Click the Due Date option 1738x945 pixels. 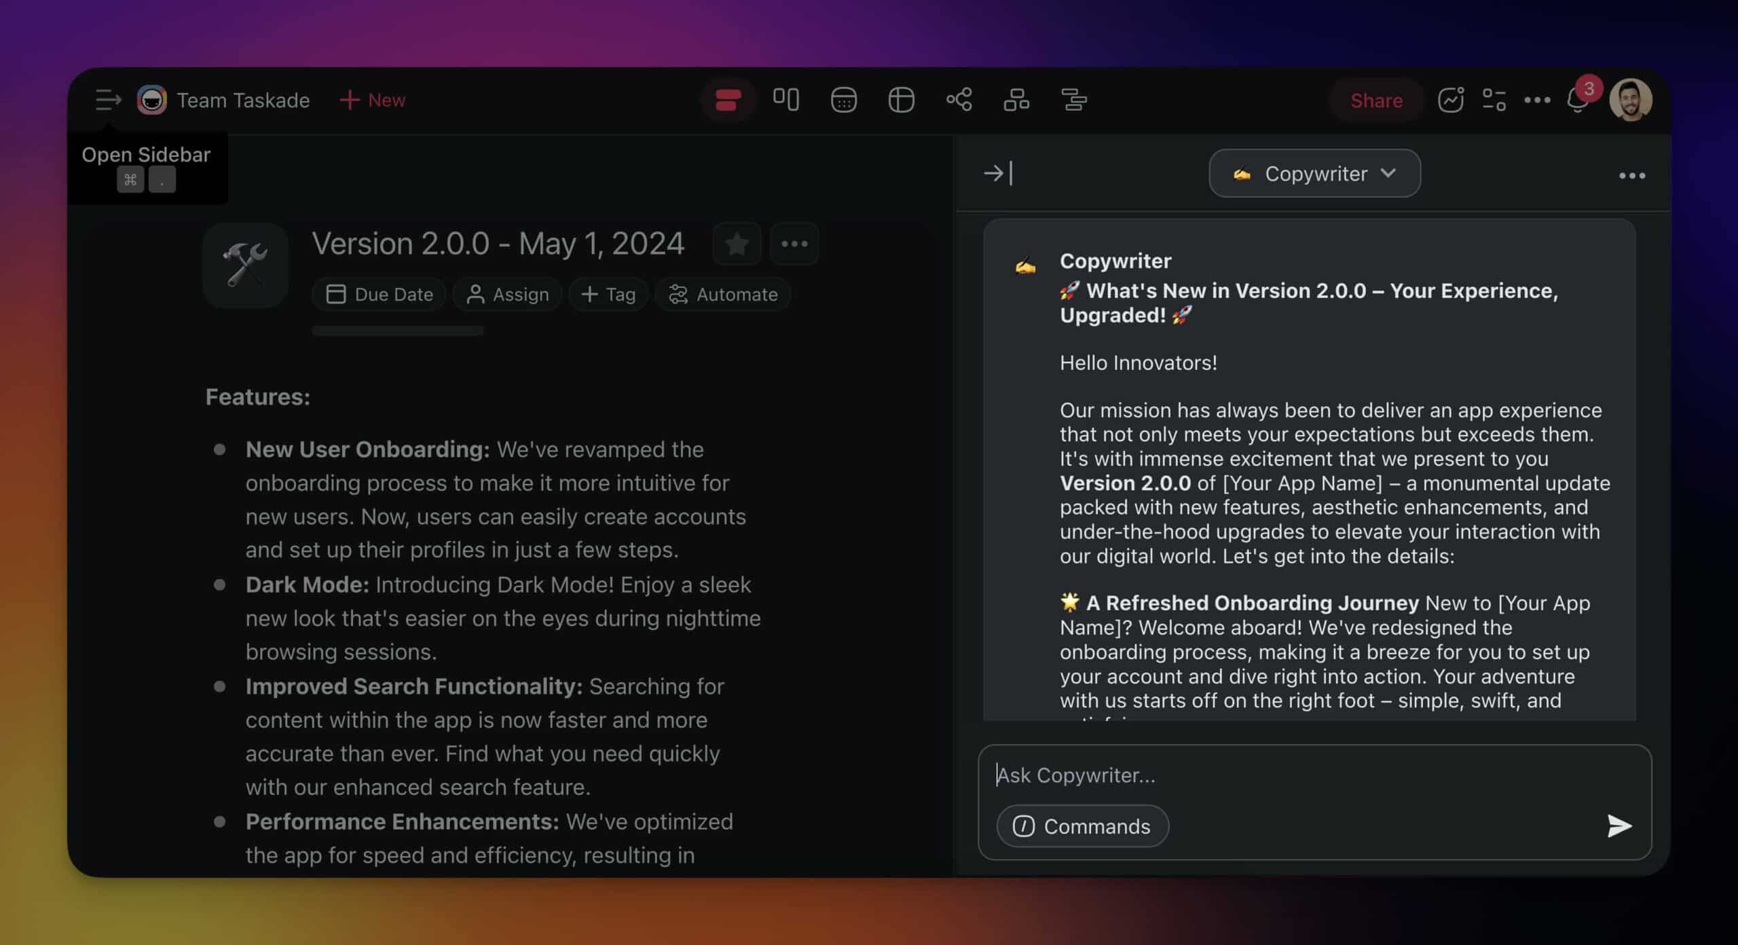[x=379, y=295]
